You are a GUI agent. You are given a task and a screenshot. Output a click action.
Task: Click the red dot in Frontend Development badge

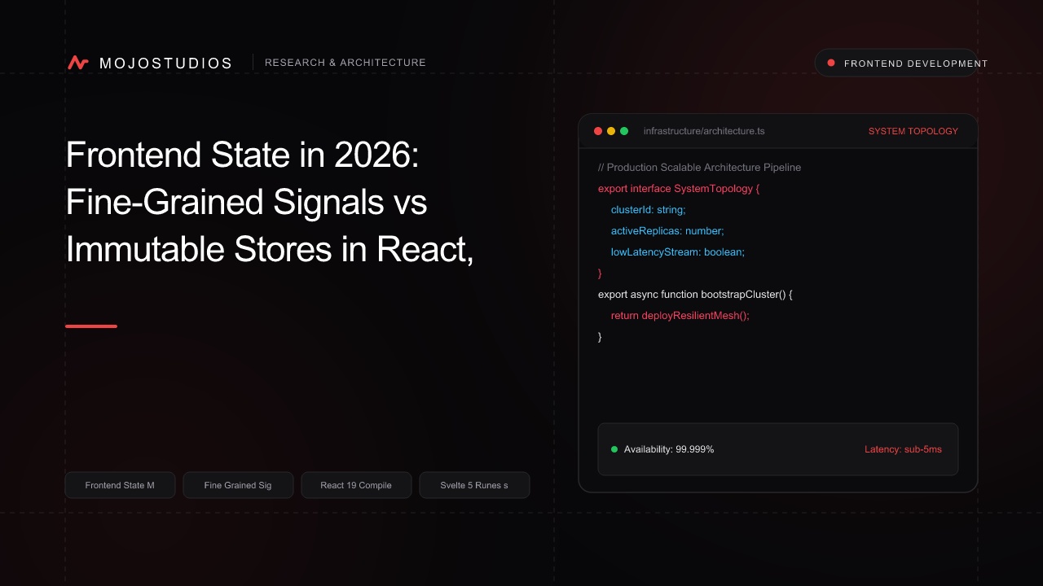click(831, 63)
